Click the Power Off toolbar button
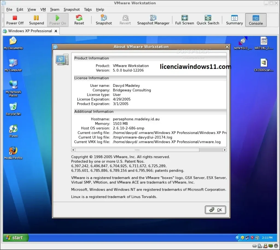The image size is (280, 250). point(15,20)
